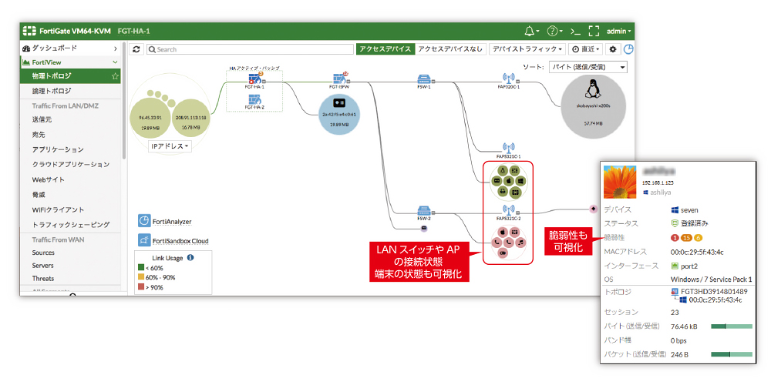The image size is (771, 385).
Task: Click the pie chart view icon
Action: click(629, 49)
